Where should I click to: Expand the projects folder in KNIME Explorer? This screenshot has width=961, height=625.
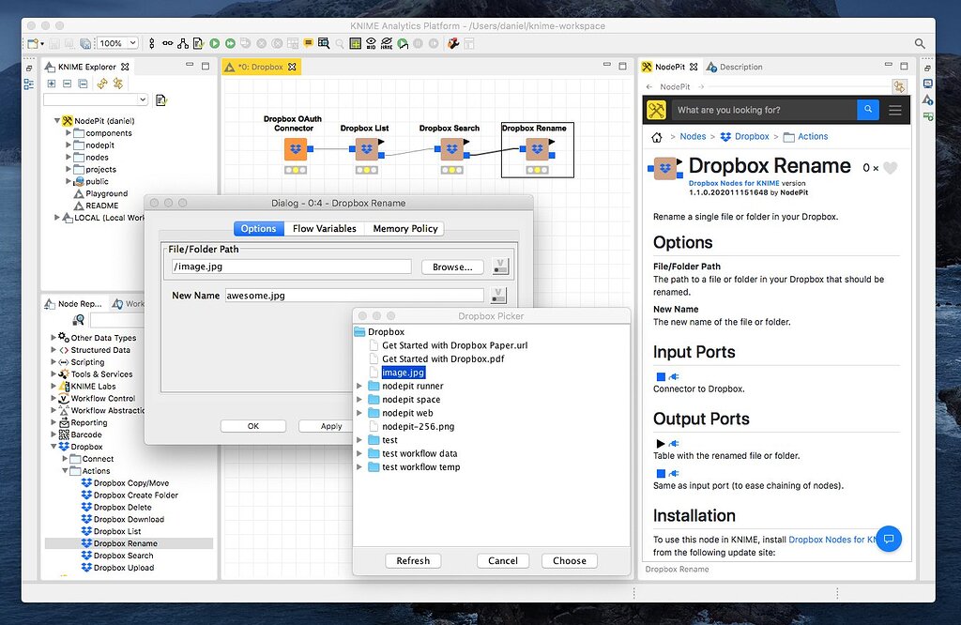68,169
